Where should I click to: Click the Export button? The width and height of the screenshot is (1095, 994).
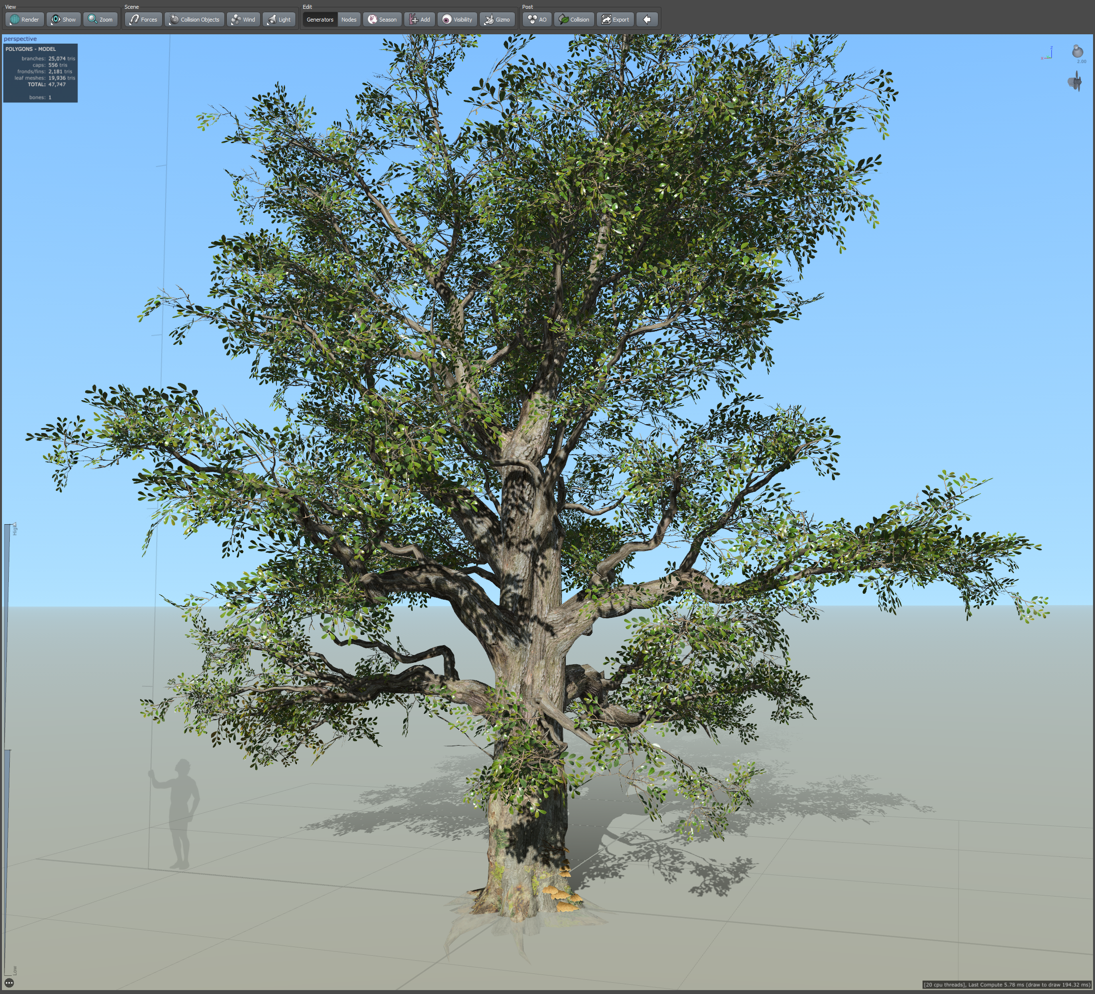pyautogui.click(x=615, y=20)
